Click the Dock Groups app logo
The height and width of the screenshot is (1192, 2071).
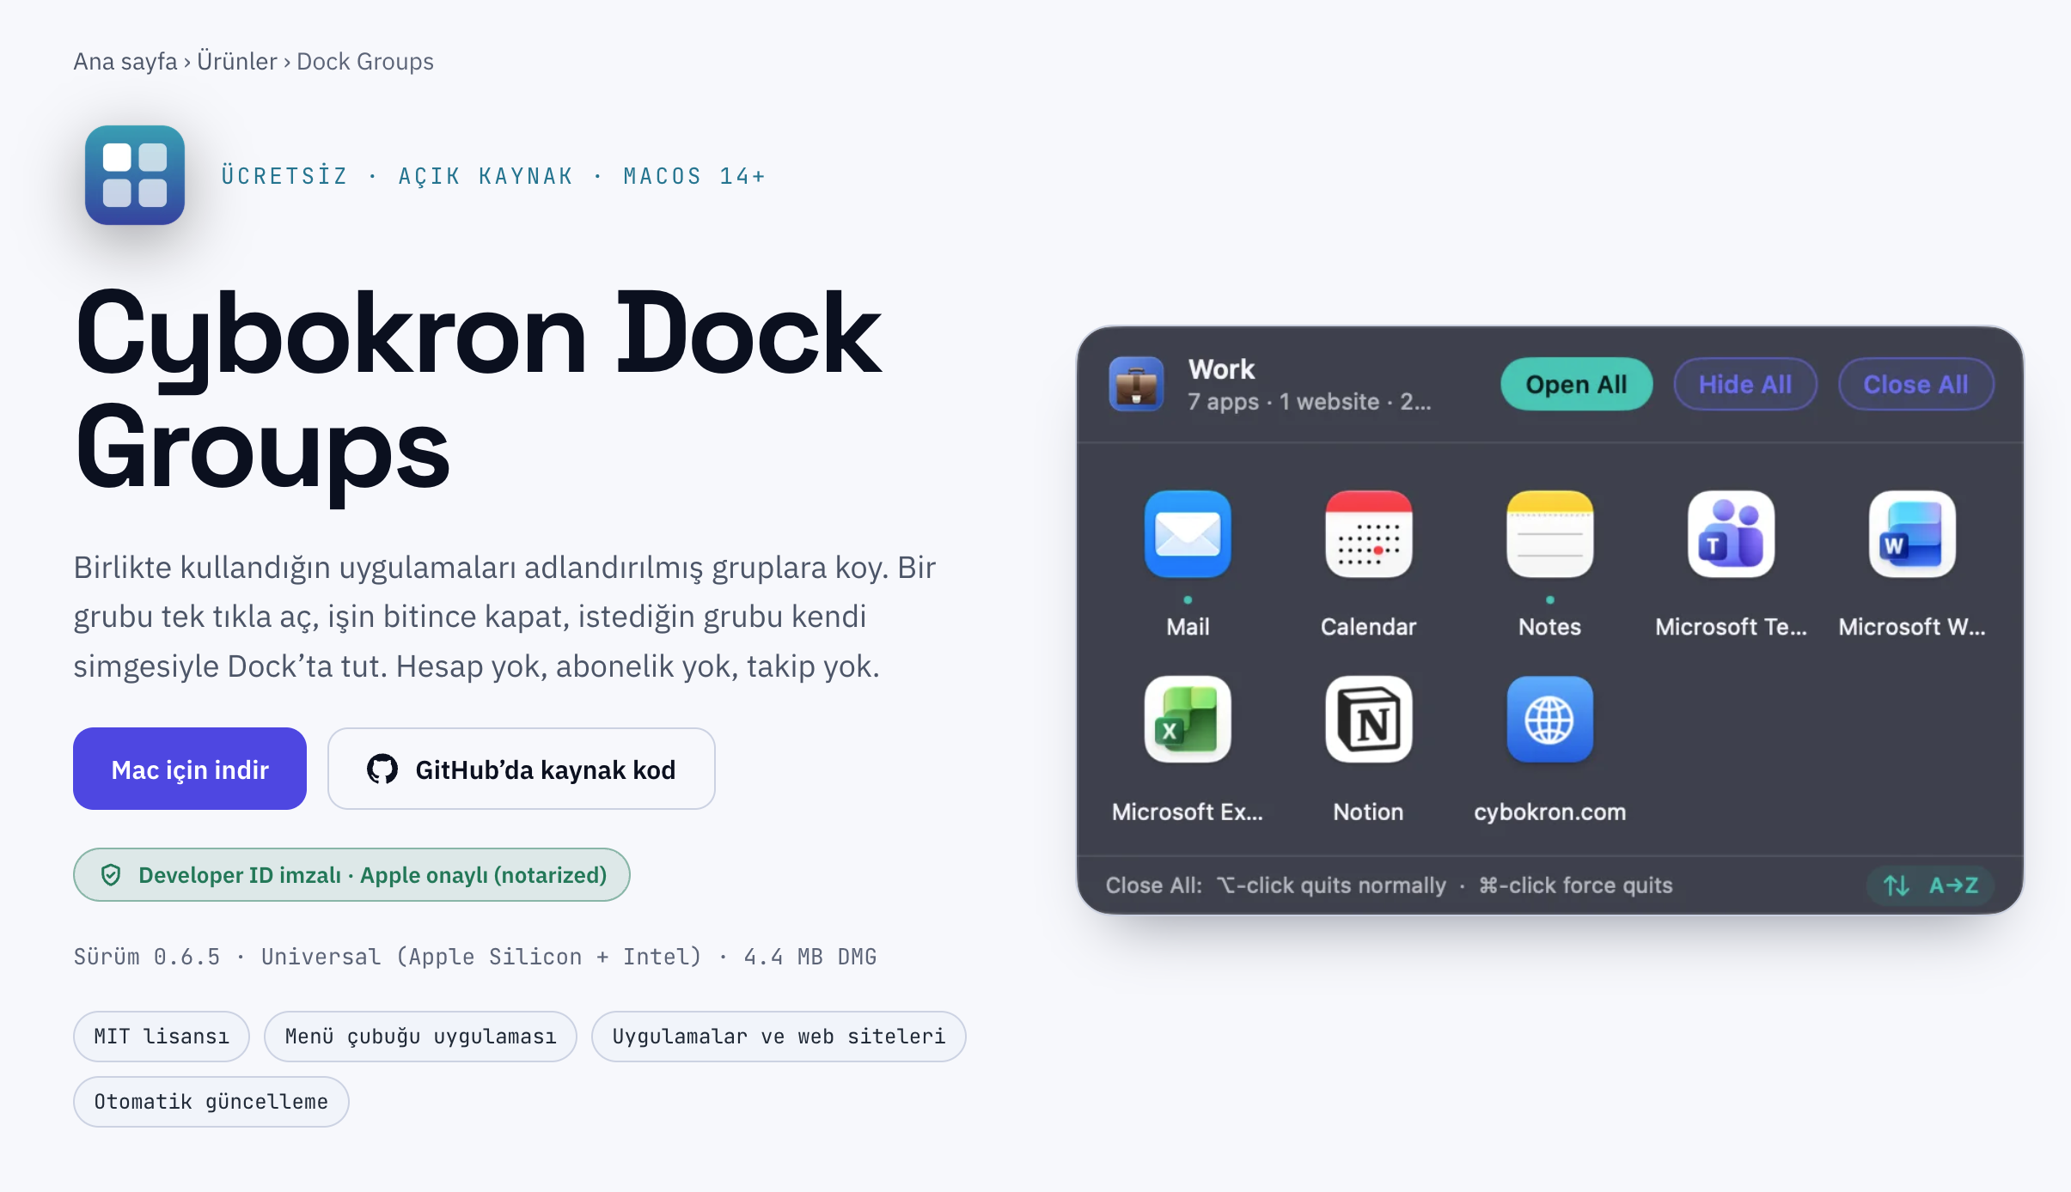[x=135, y=175]
